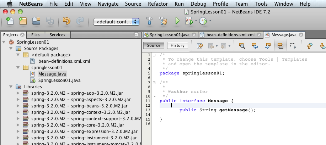Click the Redo toolbar icon

(80, 21)
